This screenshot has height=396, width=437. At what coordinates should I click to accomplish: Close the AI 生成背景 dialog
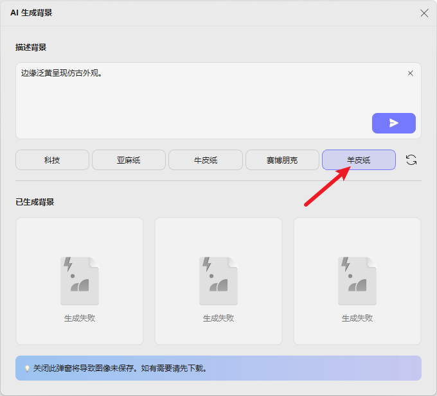coord(424,13)
